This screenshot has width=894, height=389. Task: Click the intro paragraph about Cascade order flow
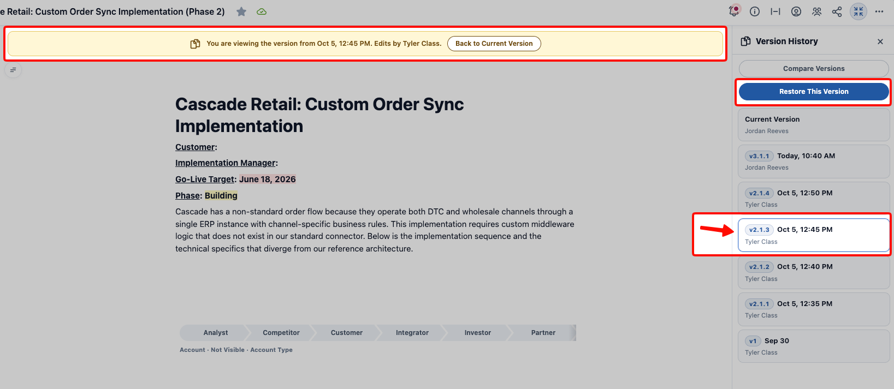[375, 230]
